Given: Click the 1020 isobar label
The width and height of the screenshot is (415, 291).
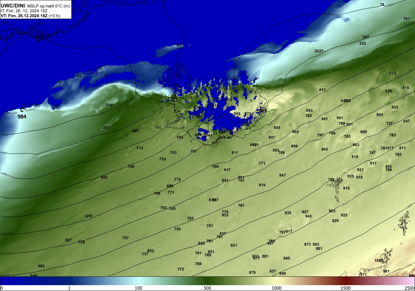Looking at the screenshot, I should point(409,141).
